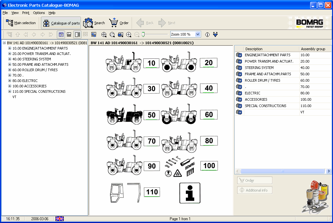The image size is (333, 223).
Task: Click the table's horizontal scrollbar thumb
Action: [283, 171]
